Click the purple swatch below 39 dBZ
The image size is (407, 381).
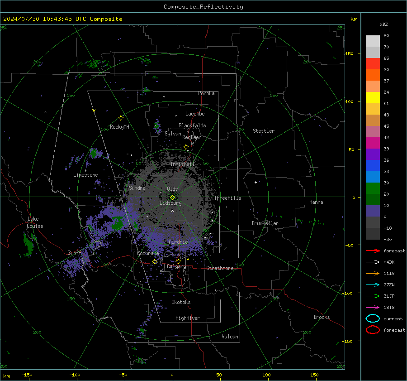(x=373, y=154)
